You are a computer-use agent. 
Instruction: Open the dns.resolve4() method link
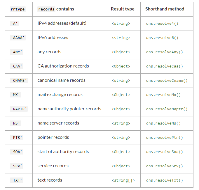(162, 24)
